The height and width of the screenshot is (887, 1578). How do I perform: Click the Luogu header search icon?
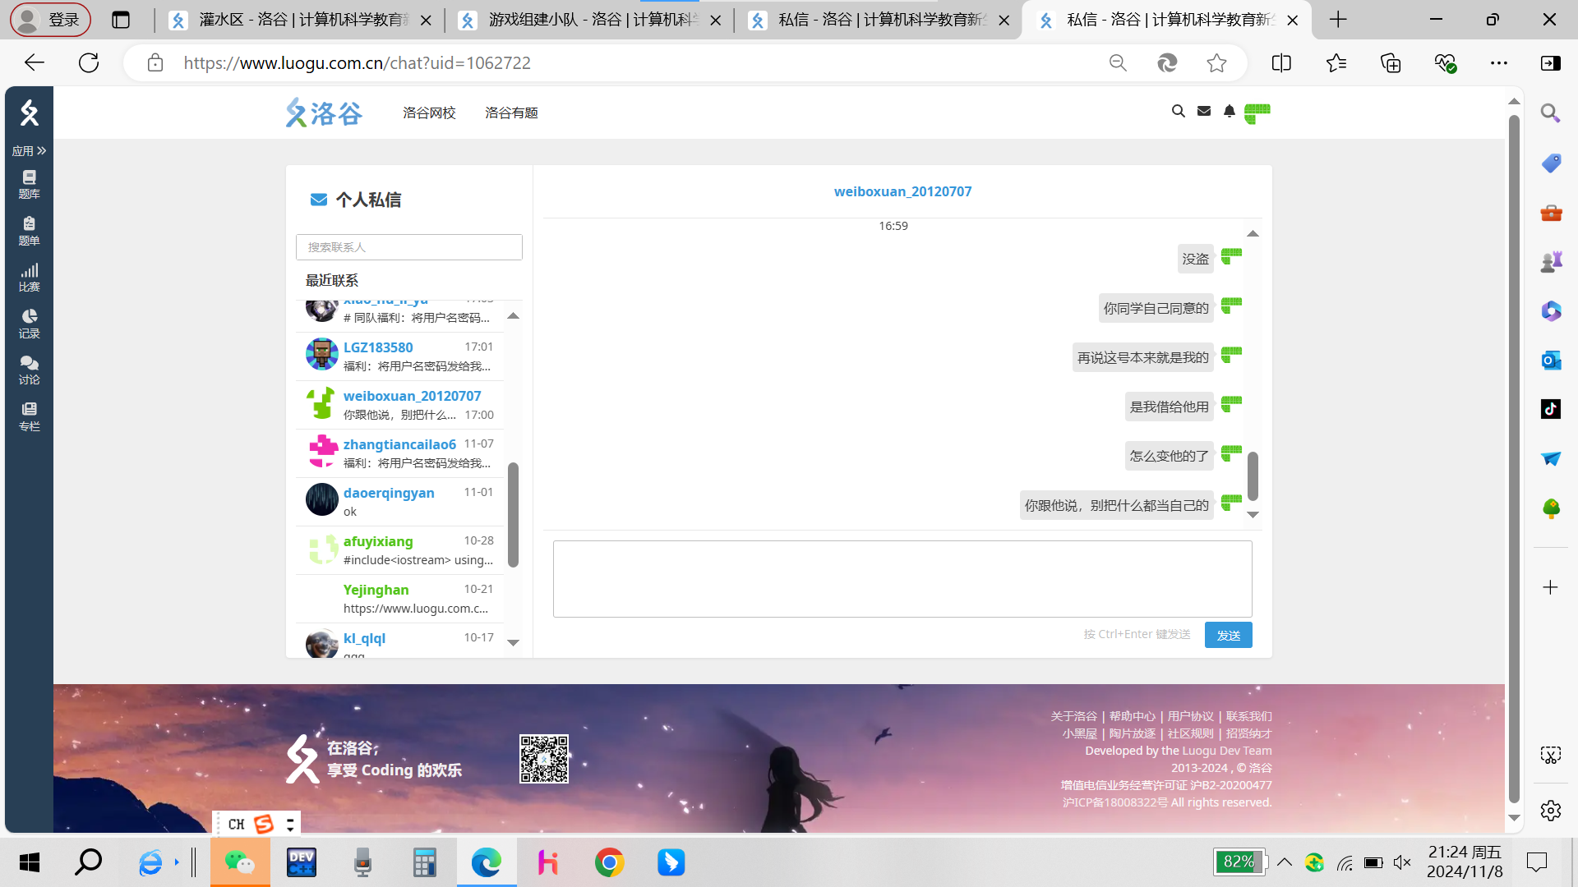point(1178,111)
